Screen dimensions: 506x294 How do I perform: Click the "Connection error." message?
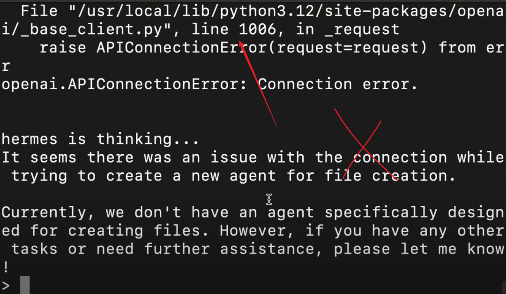coord(337,85)
